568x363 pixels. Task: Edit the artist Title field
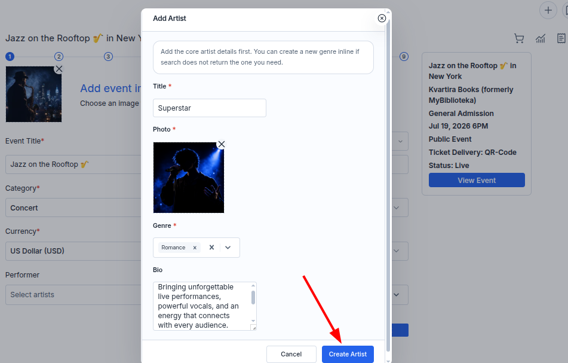tap(210, 108)
